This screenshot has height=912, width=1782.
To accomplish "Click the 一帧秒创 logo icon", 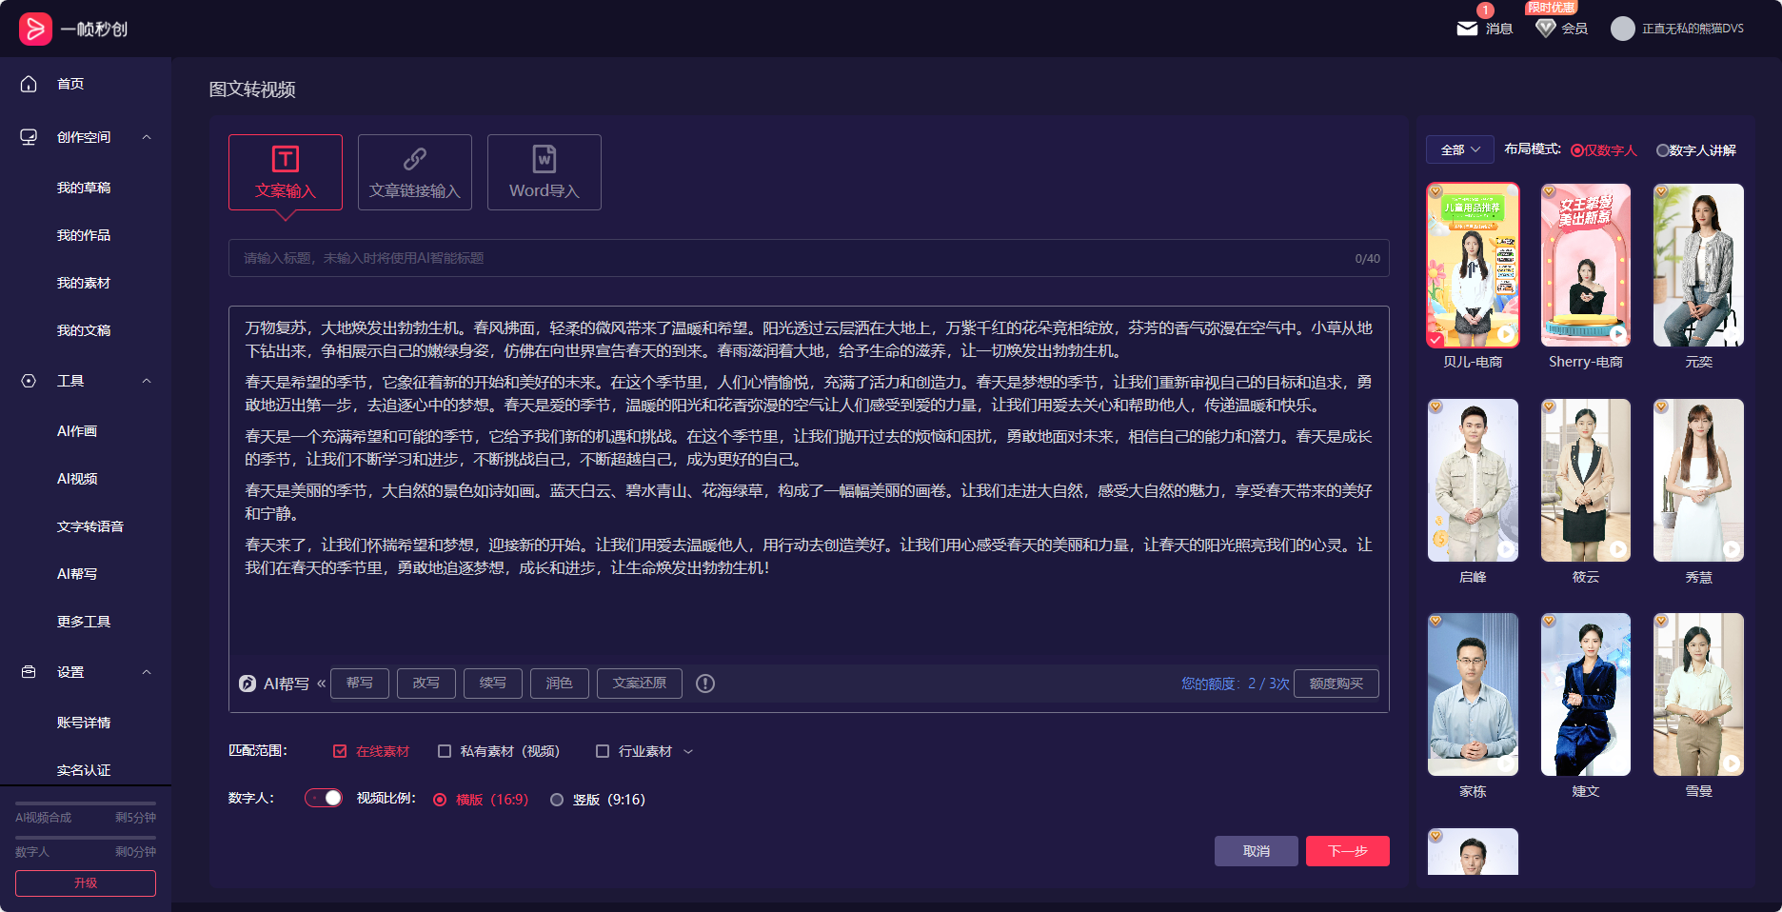I will 35,27.
